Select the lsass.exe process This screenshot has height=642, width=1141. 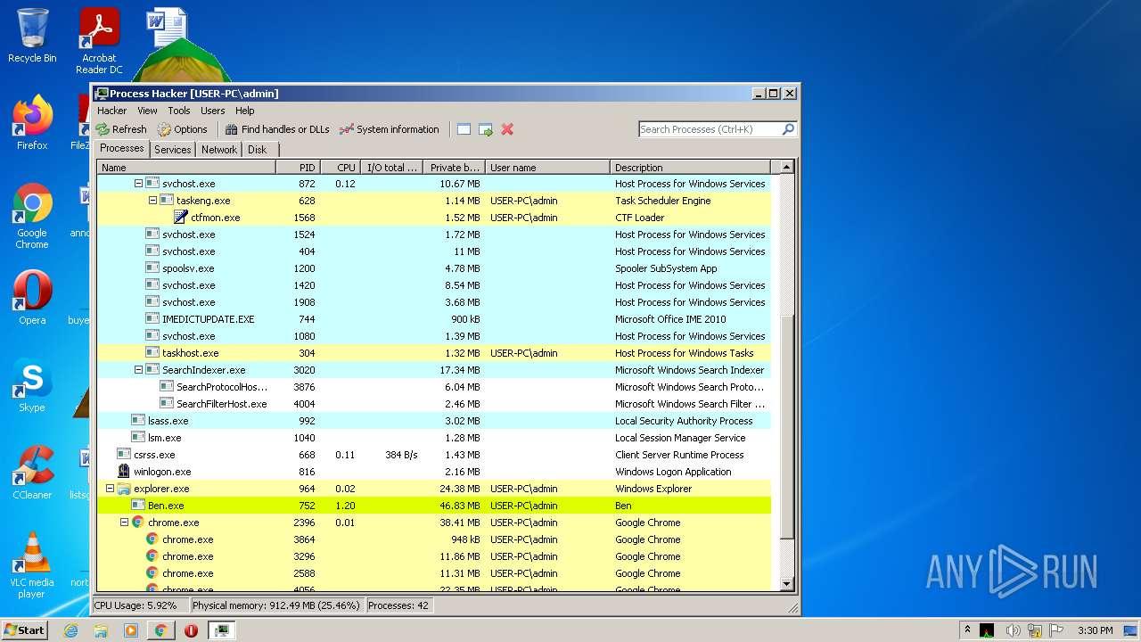coord(433,421)
